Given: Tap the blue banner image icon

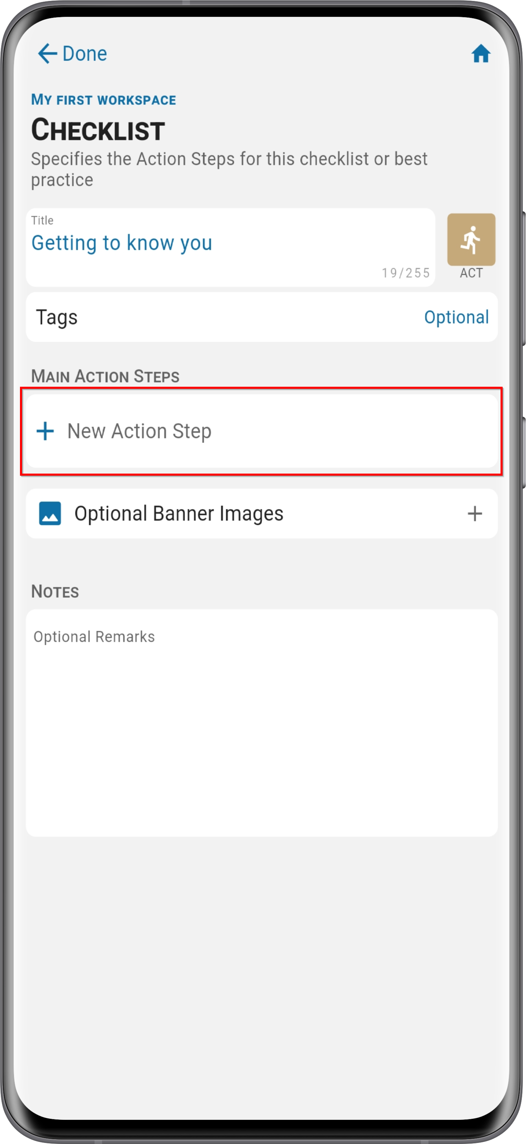Looking at the screenshot, I should click(x=50, y=513).
